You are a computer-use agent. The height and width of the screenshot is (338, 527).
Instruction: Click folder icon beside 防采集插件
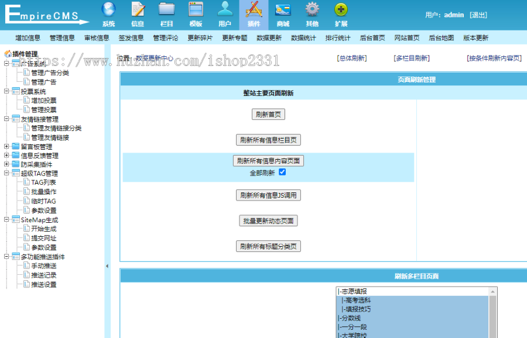coord(16,164)
